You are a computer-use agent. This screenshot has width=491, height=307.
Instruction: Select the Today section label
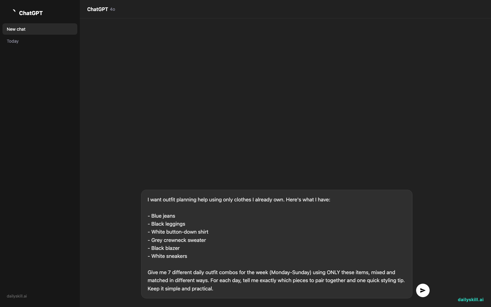(13, 41)
